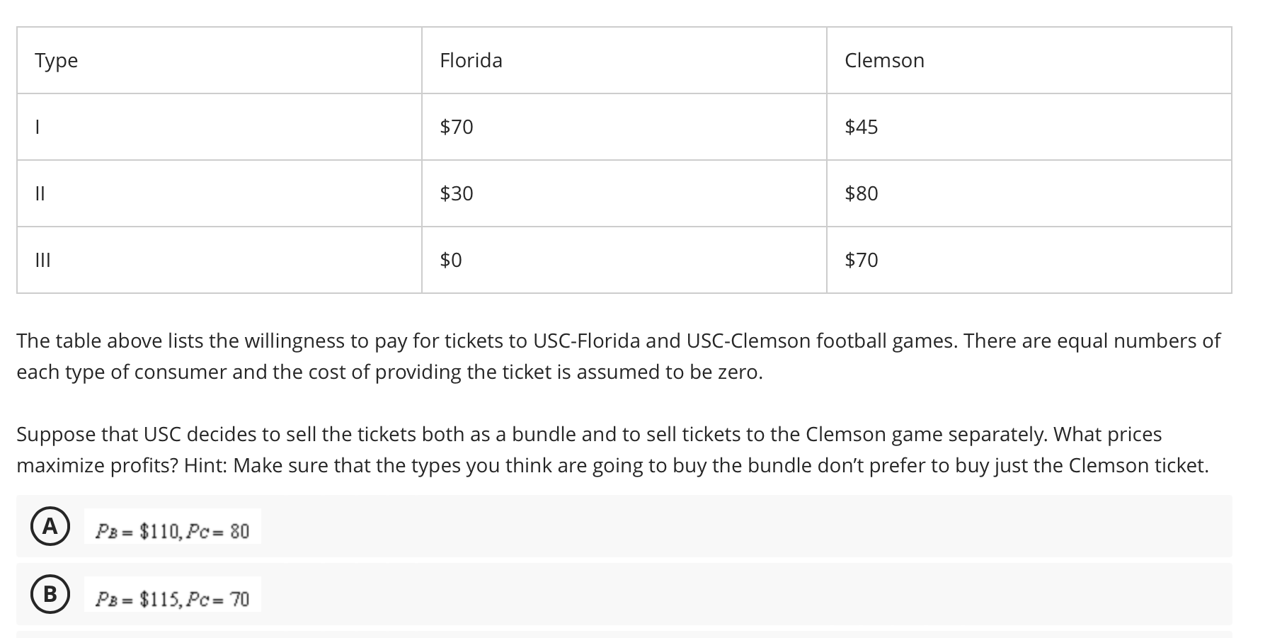Viewport: 1270px width, 638px height.
Task: Click the PB = $115, Pc = 70 formula
Action: tap(173, 599)
